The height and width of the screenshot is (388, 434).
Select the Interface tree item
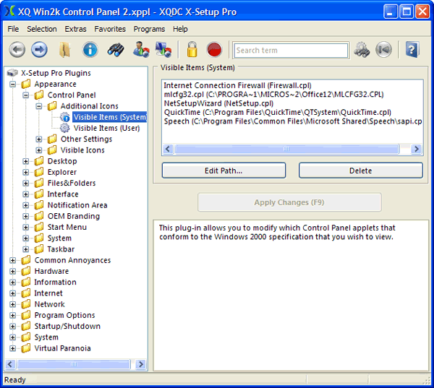(x=63, y=194)
